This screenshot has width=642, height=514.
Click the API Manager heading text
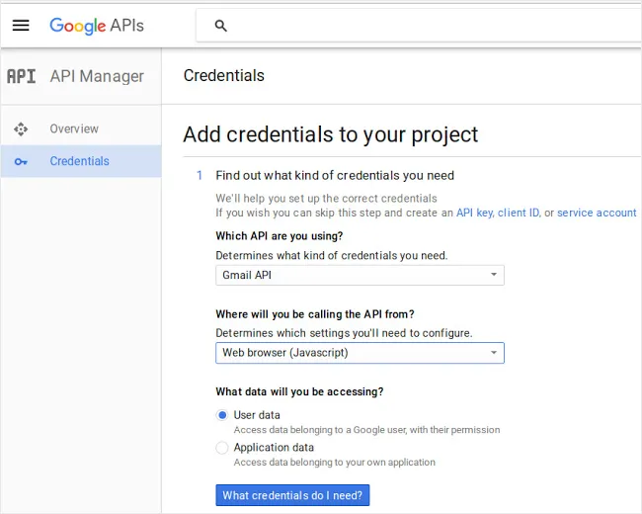click(x=97, y=76)
